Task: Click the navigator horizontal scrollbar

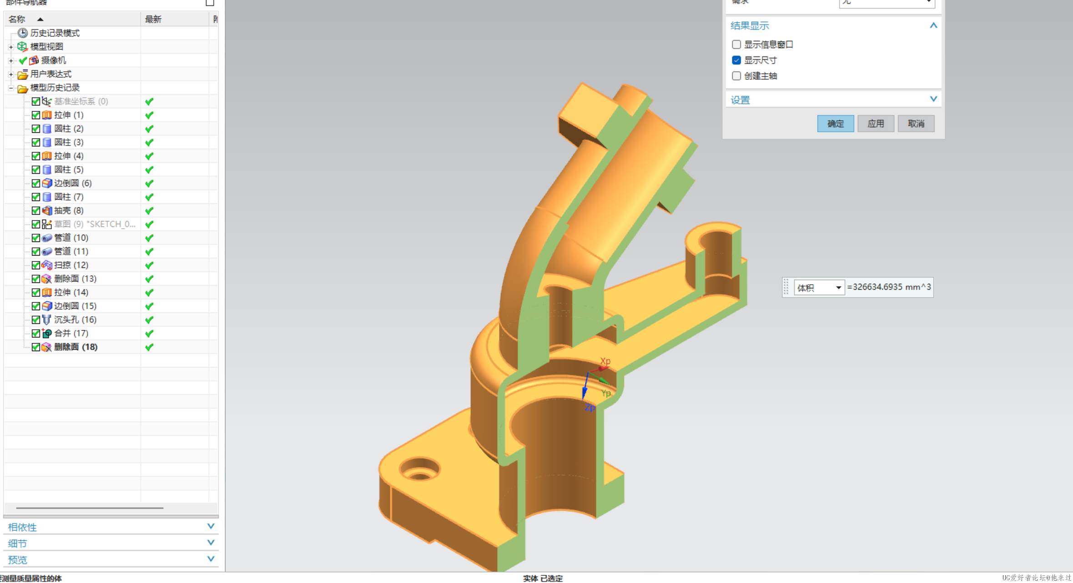Action: [x=90, y=508]
